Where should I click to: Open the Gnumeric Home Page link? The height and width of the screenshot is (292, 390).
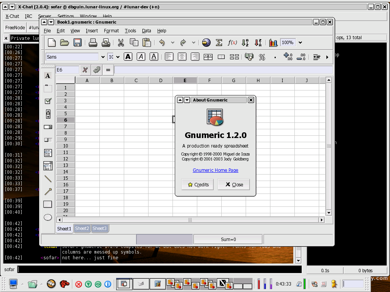click(215, 170)
